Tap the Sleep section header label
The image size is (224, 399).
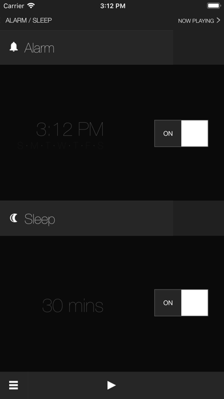(x=39, y=219)
